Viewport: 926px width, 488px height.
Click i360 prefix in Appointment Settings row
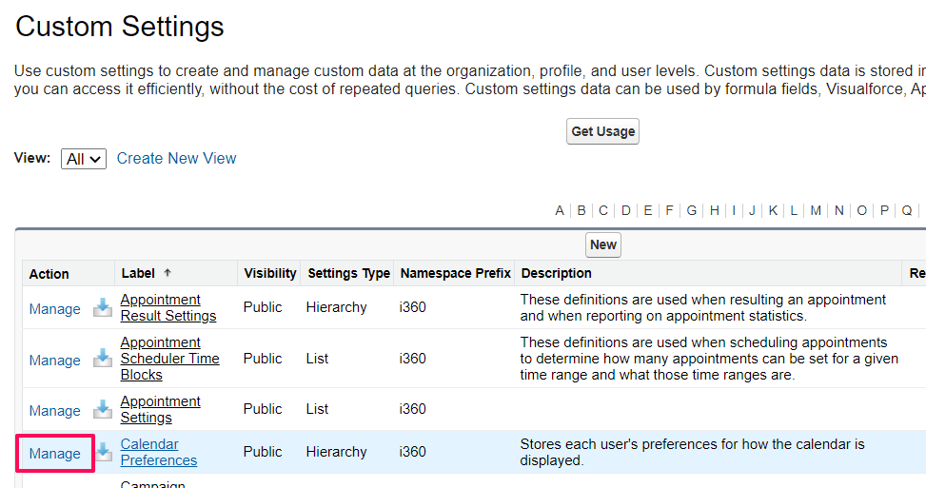tap(412, 409)
